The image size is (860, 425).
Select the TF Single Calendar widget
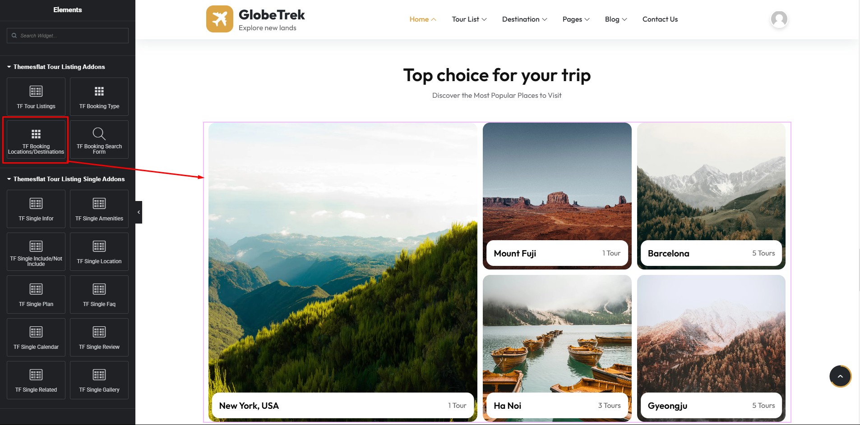(x=36, y=337)
